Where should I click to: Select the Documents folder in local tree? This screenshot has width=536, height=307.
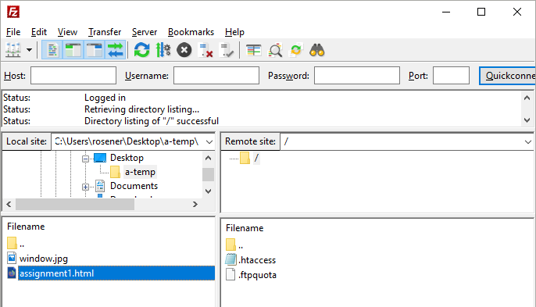coord(134,186)
